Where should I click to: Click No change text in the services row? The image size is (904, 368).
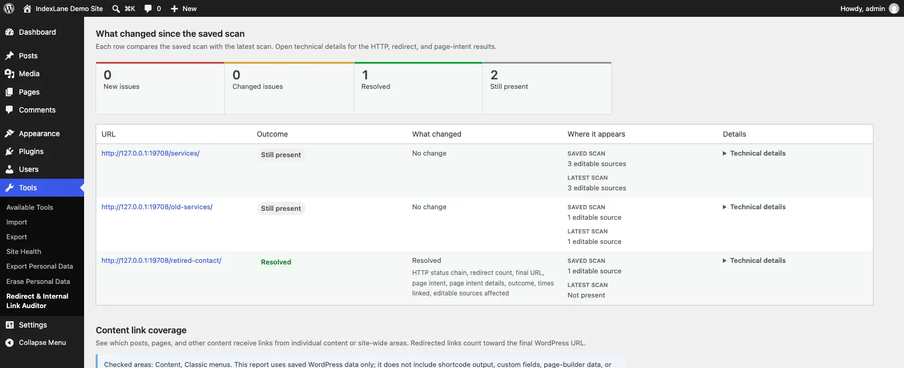coord(429,154)
